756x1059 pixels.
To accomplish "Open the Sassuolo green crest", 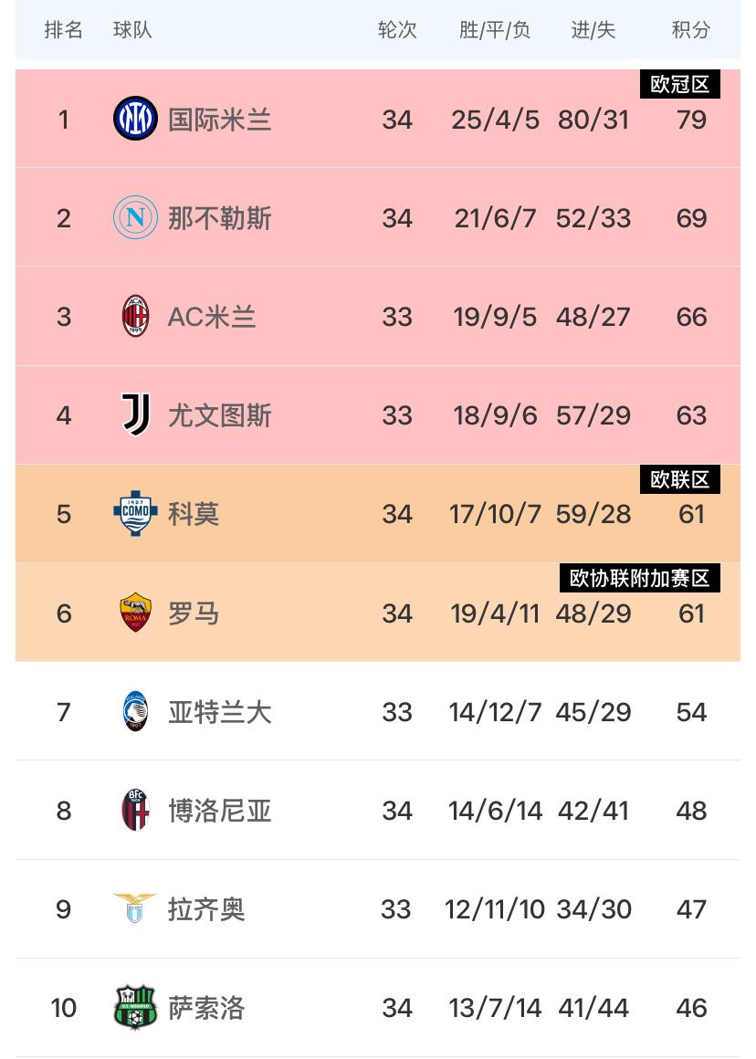I will tap(135, 1007).
